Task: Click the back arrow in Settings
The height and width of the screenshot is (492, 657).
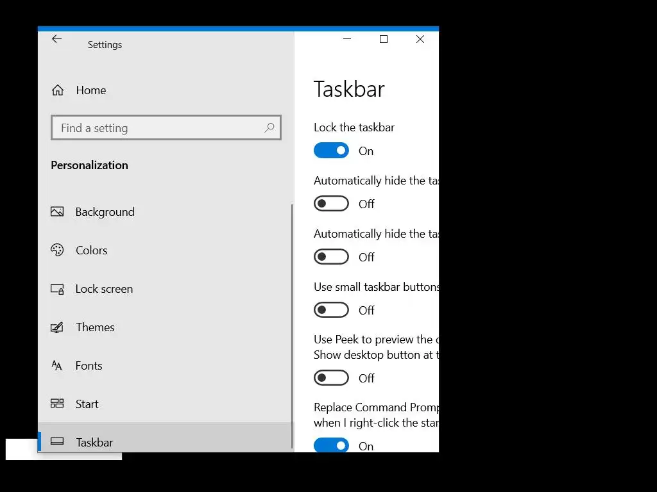Action: pyautogui.click(x=56, y=39)
